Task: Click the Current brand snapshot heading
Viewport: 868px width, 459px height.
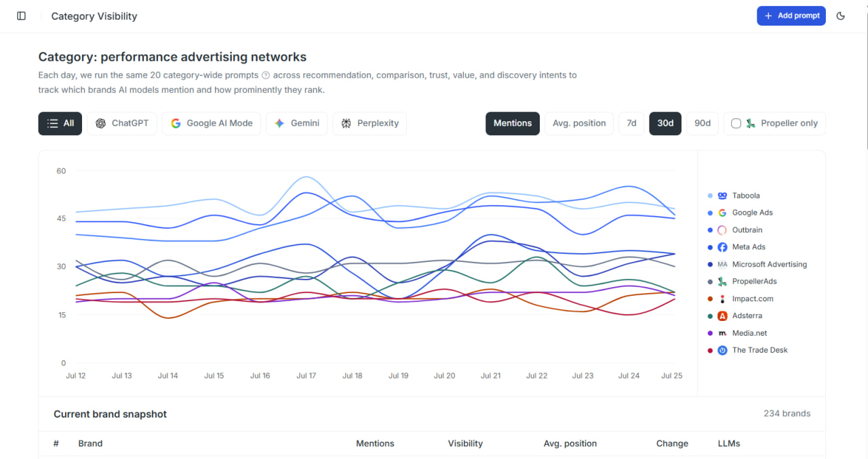Action: pos(110,414)
